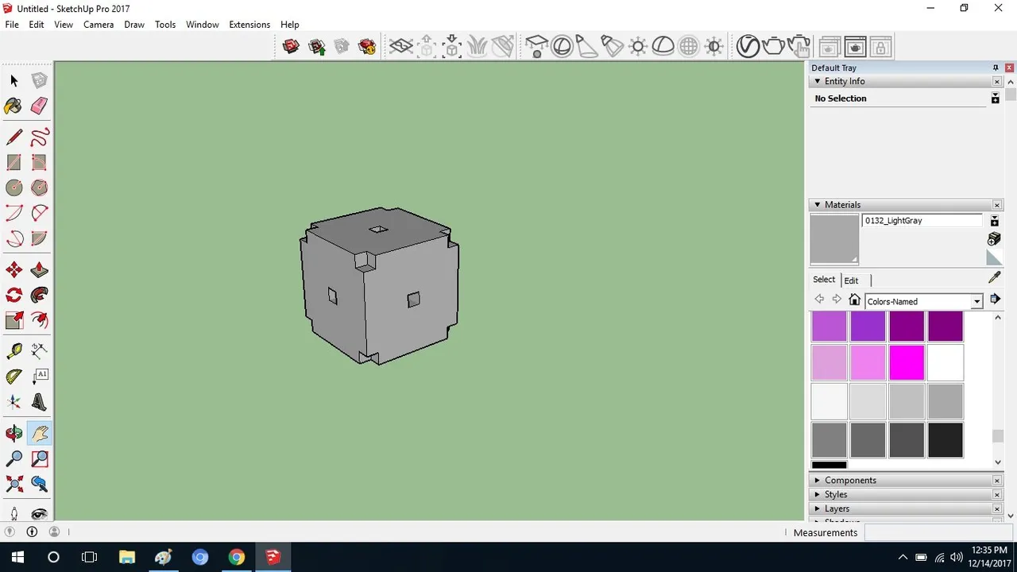Select the Scale tool

14,320
